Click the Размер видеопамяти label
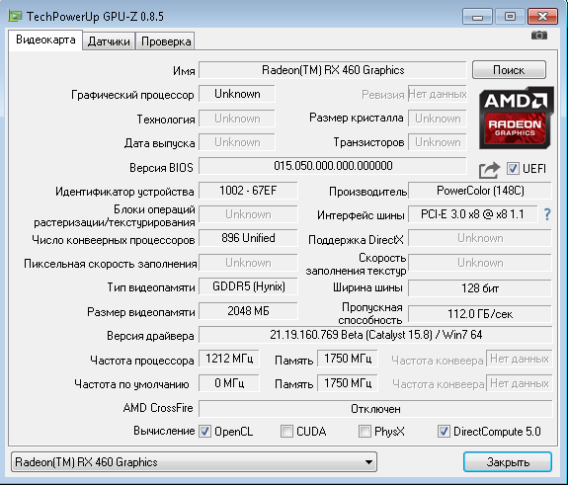The width and height of the screenshot is (568, 486). click(x=141, y=312)
